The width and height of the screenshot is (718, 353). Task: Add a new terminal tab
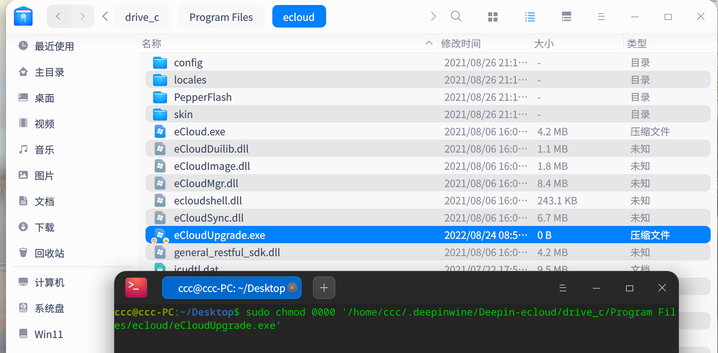pyautogui.click(x=324, y=288)
